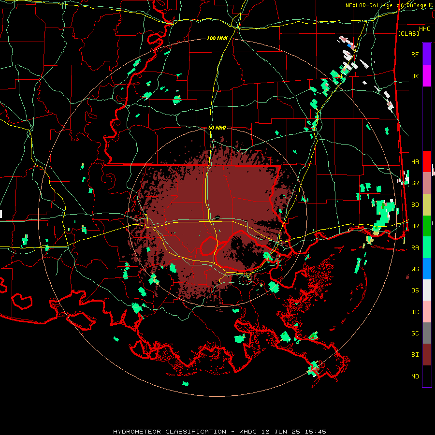Click the WS legend label

[415, 269]
